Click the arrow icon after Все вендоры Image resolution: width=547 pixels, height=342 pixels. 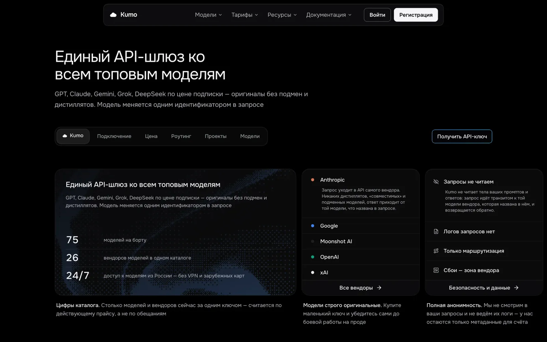click(379, 288)
